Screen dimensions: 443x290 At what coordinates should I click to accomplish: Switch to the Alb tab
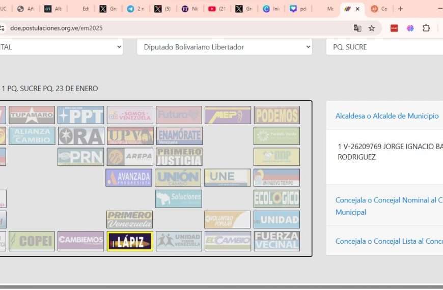click(x=53, y=9)
